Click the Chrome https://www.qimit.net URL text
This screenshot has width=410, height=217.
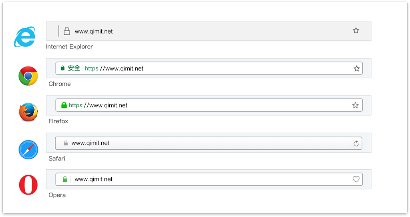pyautogui.click(x=114, y=68)
